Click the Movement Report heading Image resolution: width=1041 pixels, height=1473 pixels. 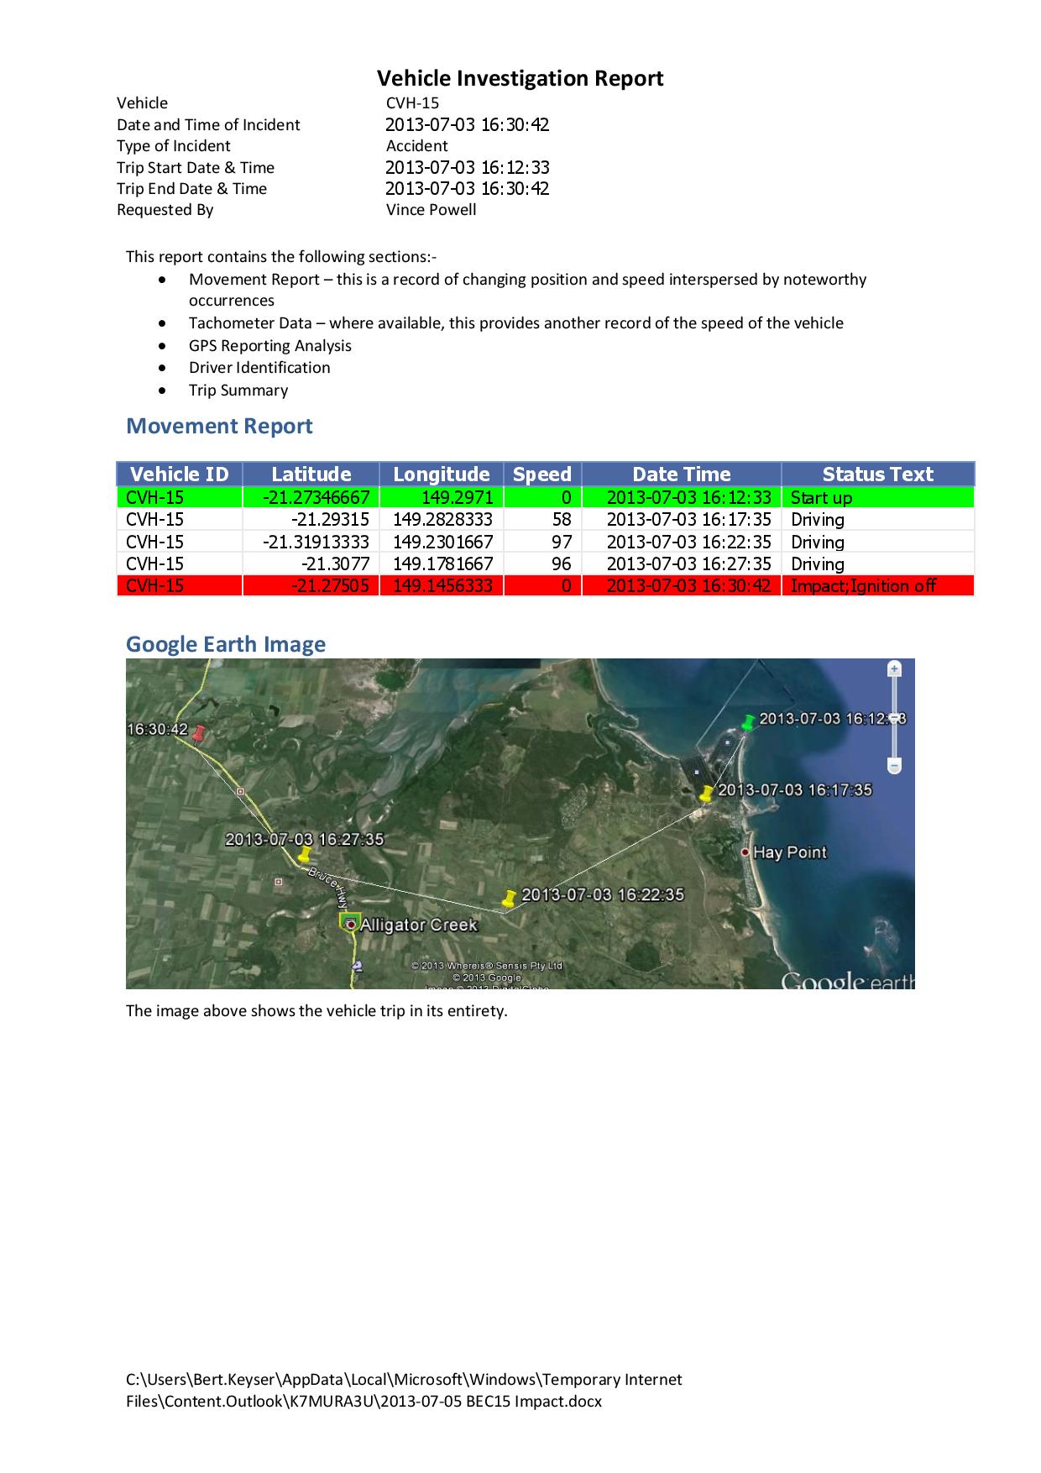pos(219,427)
